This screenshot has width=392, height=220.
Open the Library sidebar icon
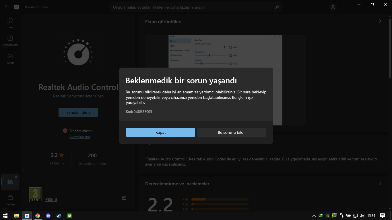coord(10,182)
